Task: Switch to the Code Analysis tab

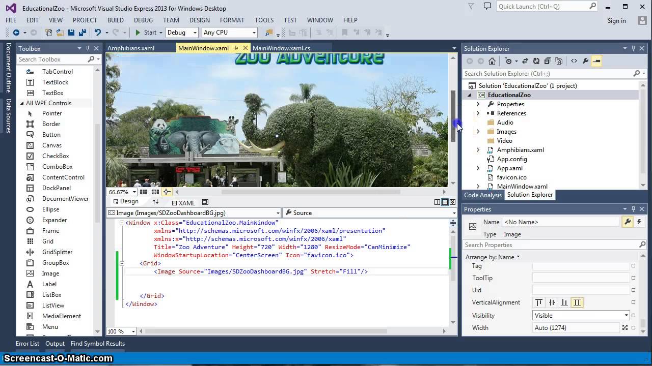Action: pos(482,195)
